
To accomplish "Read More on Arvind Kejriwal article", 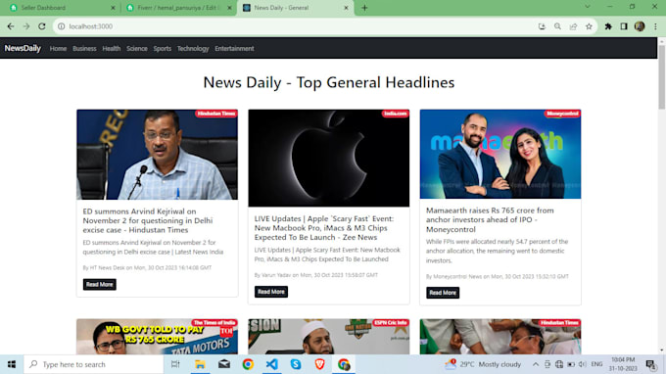I will [99, 285].
